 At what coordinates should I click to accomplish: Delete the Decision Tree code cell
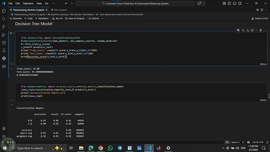261,31
